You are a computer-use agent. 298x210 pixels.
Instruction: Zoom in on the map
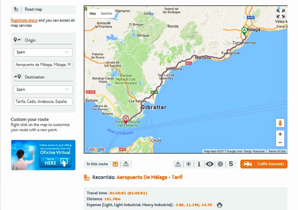(280, 134)
